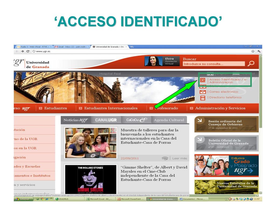Open Boletín Oficial de la Universidad banner

click(226, 143)
